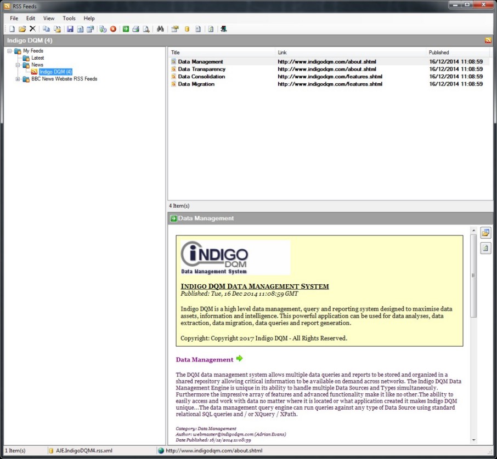This screenshot has width=497, height=459.
Task: Expand BBC News Website RSS Feeds node
Action: point(18,79)
